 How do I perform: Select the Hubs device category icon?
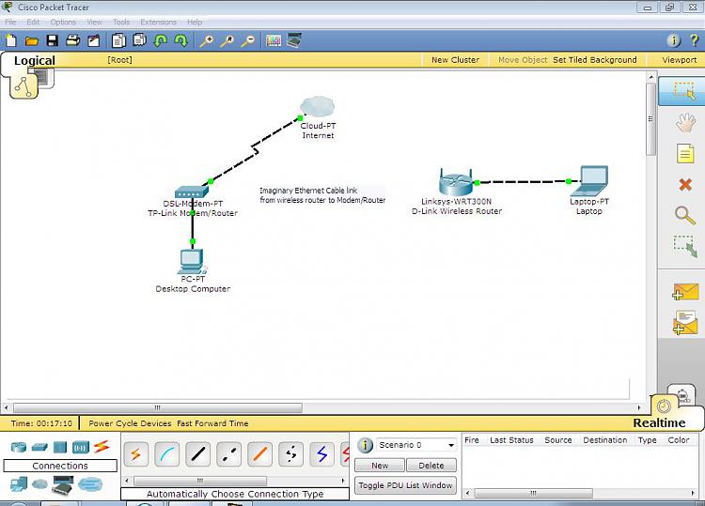tap(60, 447)
